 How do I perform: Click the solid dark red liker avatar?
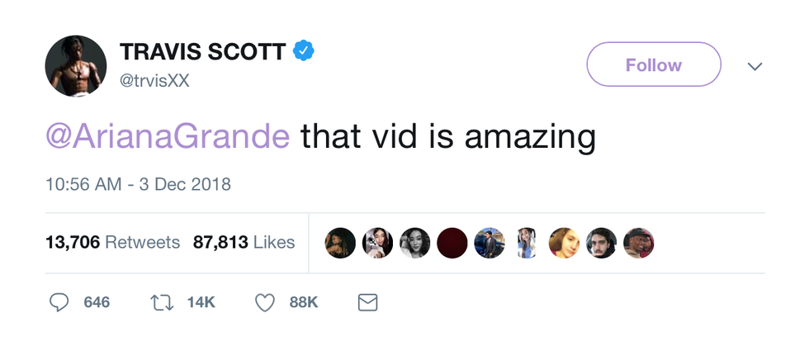[x=453, y=243]
